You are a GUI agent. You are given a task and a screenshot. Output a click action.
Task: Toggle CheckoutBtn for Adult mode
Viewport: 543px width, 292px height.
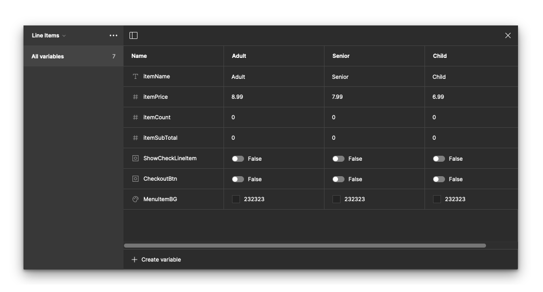pyautogui.click(x=238, y=179)
